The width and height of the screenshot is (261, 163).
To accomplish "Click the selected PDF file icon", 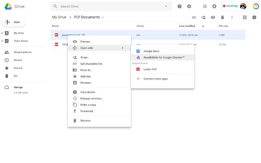I will coord(57,35).
